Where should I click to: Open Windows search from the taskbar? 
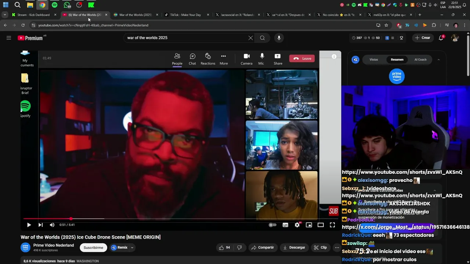pyautogui.click(x=17, y=5)
